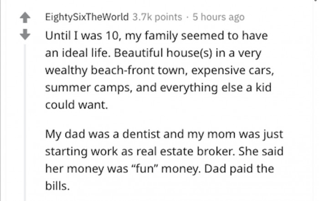Upvote the EightySixTheWorld comment
Screen dimensions: 319x201
point(25,17)
